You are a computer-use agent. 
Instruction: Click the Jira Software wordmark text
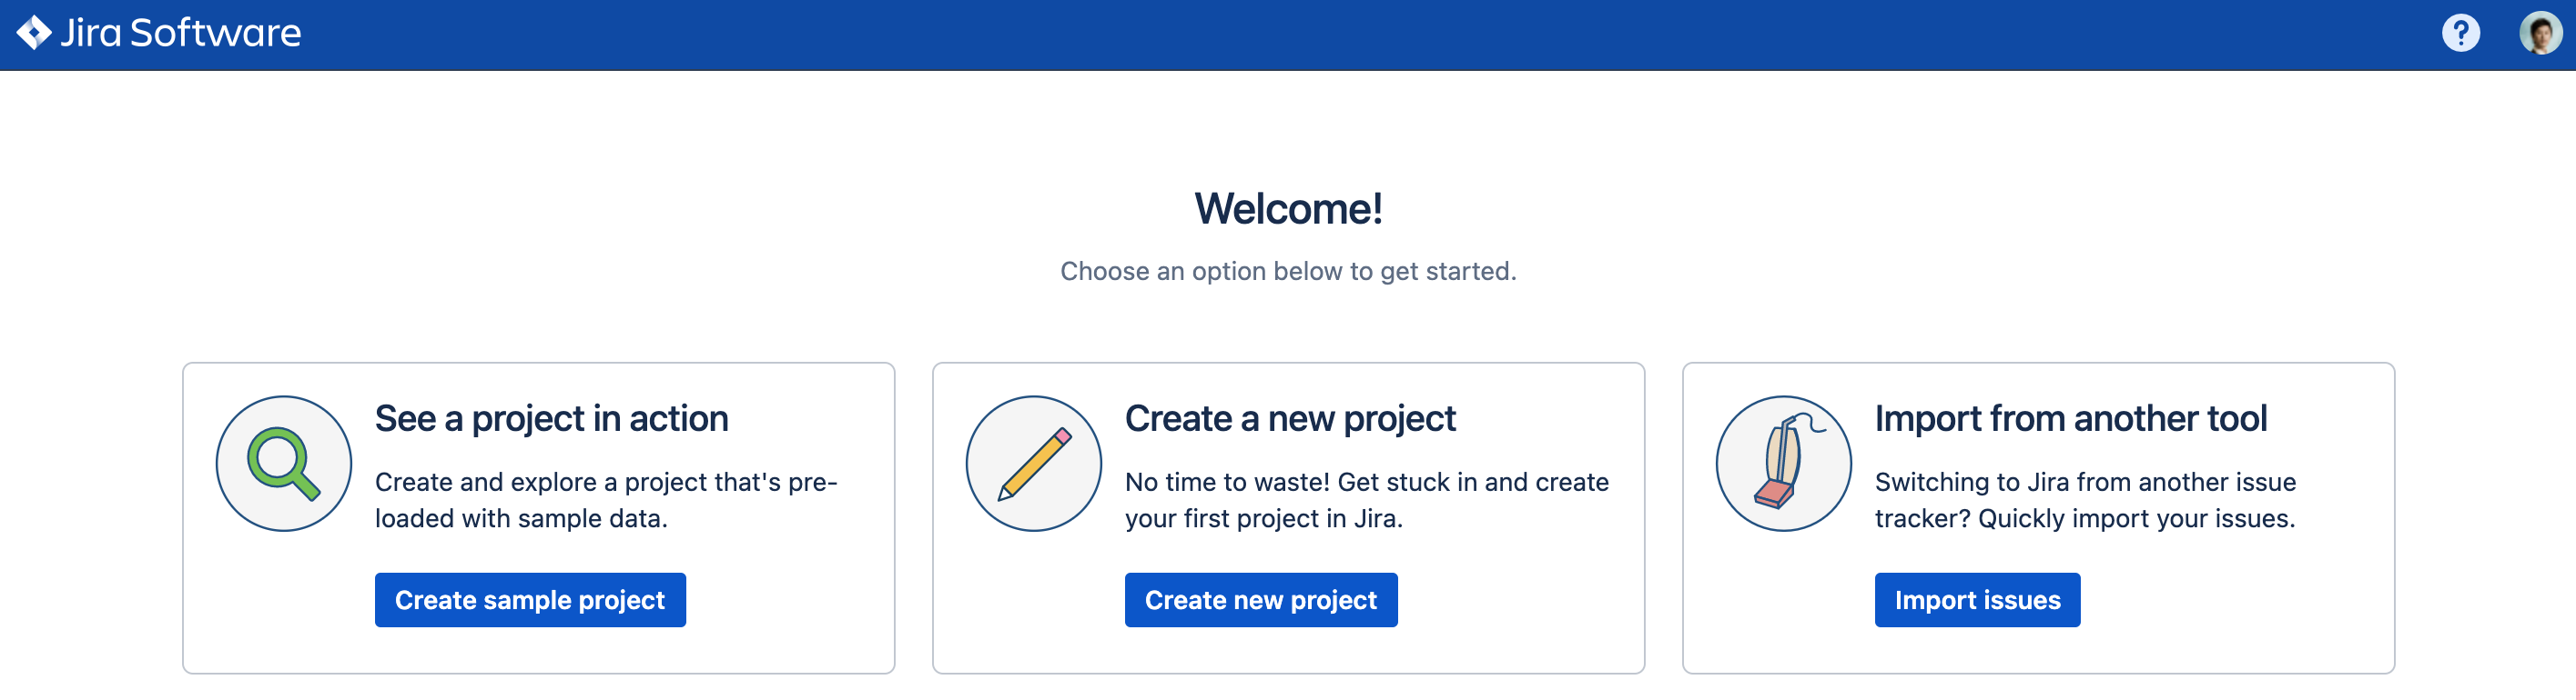[181, 33]
